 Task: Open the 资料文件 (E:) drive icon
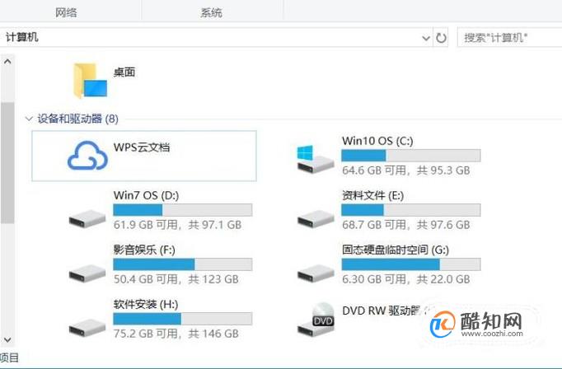pos(316,218)
